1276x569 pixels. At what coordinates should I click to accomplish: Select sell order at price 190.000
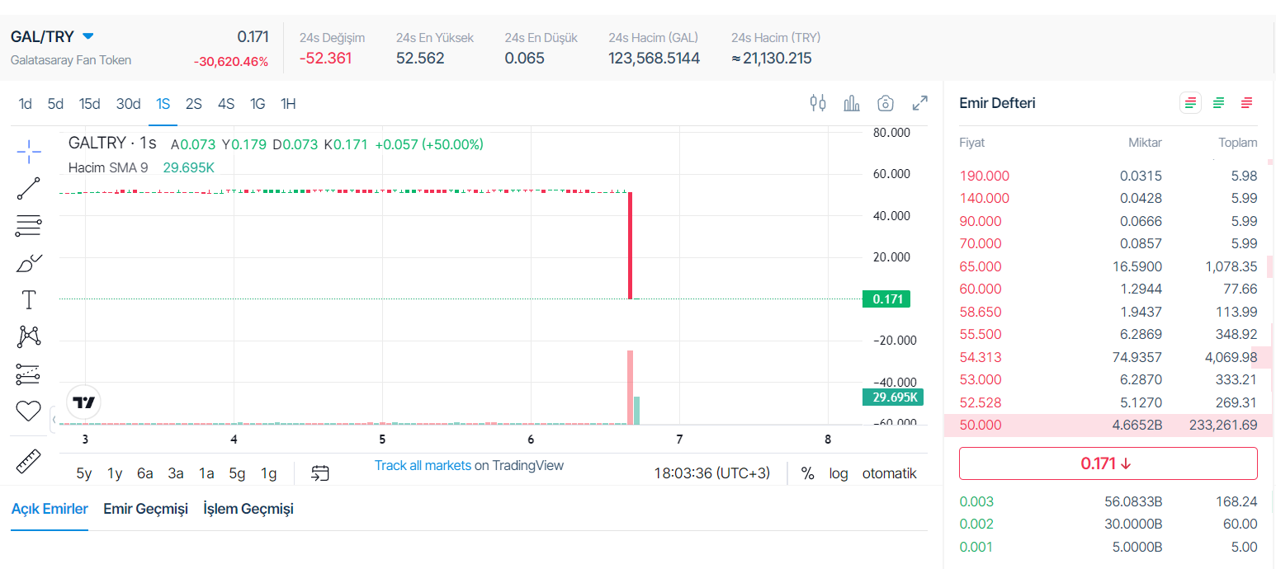[x=1108, y=176]
